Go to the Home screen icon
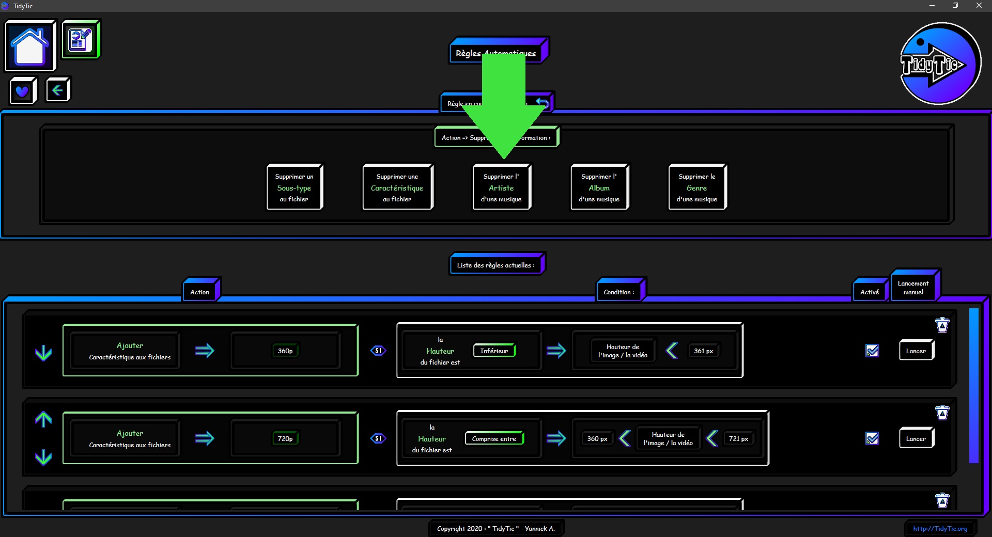 click(x=30, y=45)
